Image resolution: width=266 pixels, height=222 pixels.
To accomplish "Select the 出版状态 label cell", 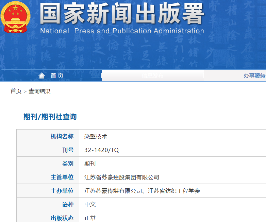I will coord(48,217).
